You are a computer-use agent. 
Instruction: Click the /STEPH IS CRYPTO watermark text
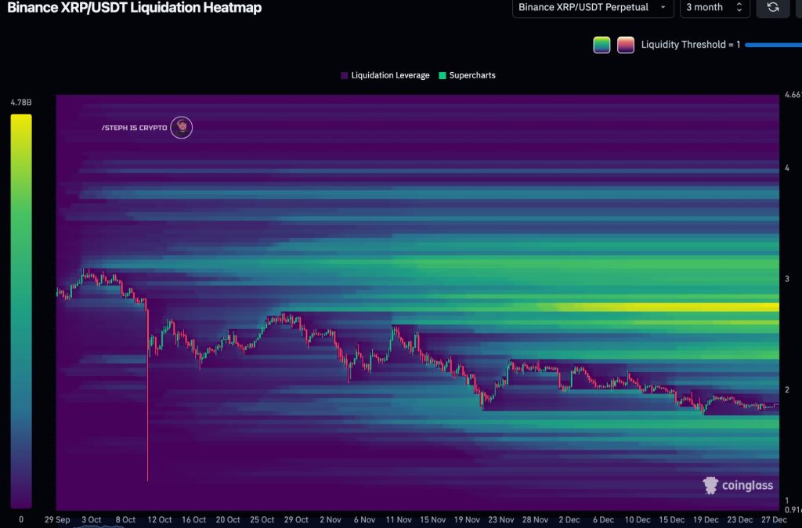click(134, 128)
